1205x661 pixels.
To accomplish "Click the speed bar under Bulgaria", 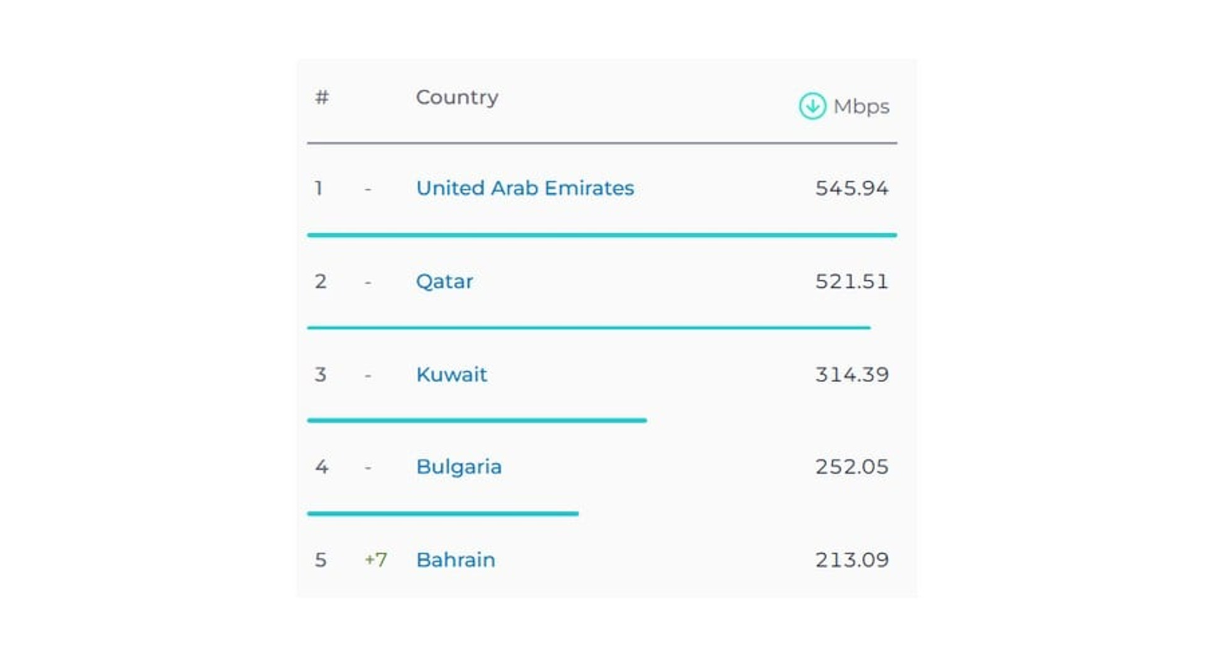I will click(x=443, y=514).
